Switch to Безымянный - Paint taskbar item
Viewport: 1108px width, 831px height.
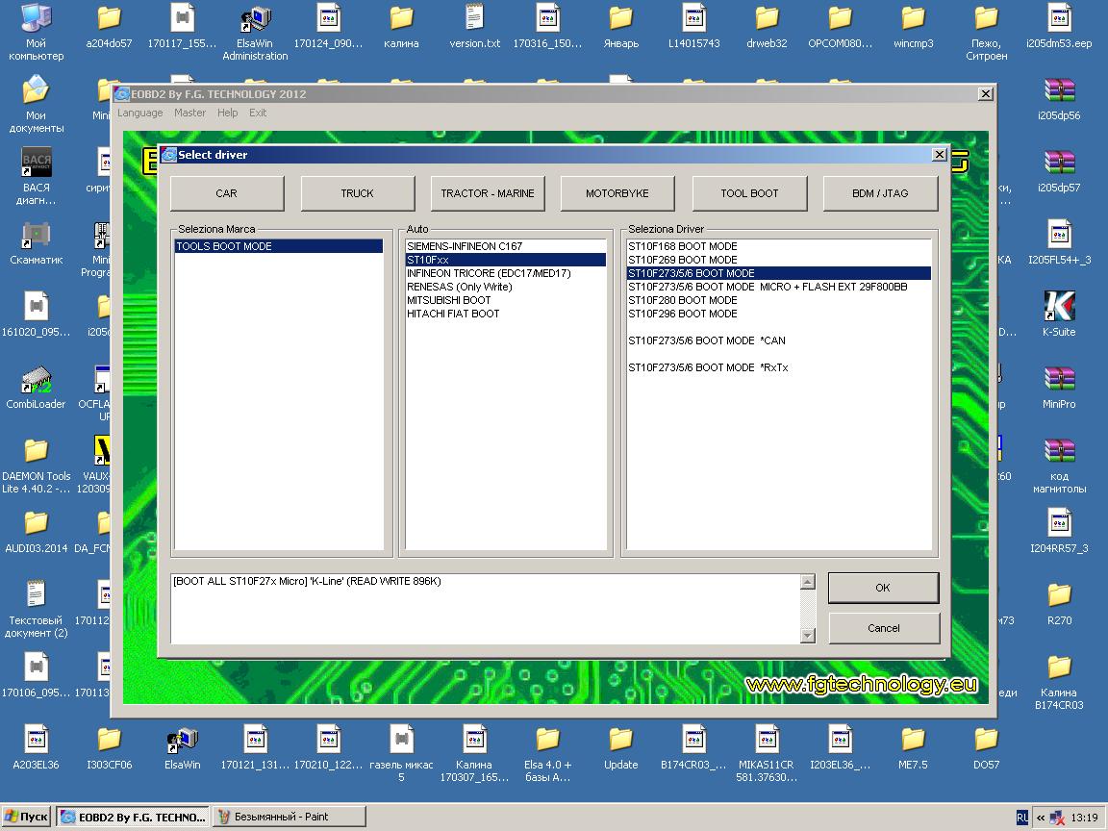point(289,817)
